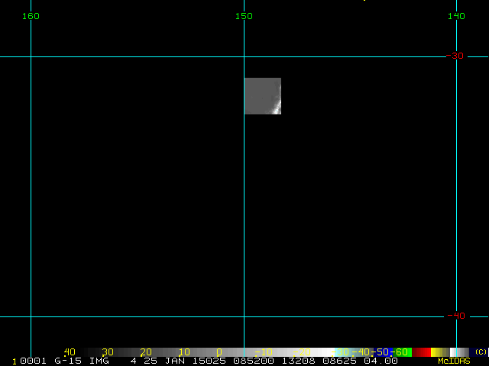Select the blue -50 color bar segment
The image size is (489, 366).
(x=384, y=352)
